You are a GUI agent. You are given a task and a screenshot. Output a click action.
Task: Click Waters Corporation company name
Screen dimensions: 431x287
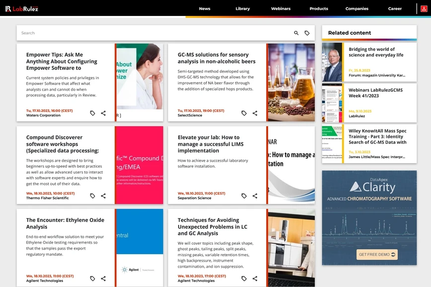pyautogui.click(x=43, y=115)
